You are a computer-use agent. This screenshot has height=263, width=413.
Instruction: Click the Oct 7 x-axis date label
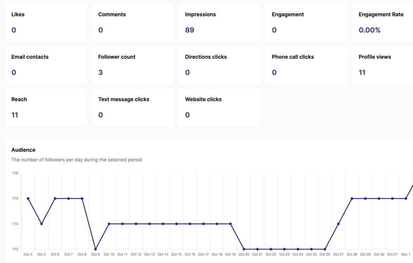pyautogui.click(x=68, y=254)
